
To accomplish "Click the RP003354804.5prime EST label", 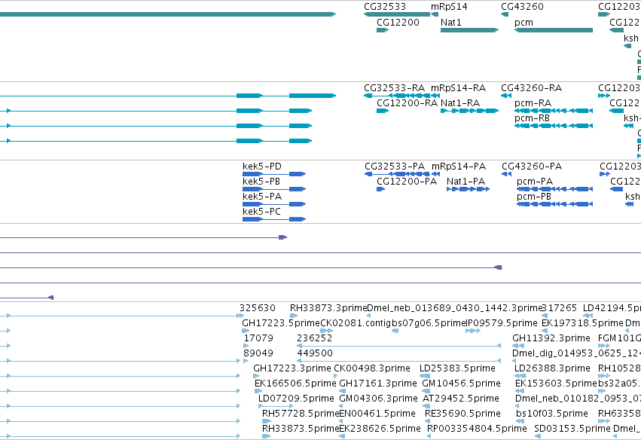I will [477, 429].
